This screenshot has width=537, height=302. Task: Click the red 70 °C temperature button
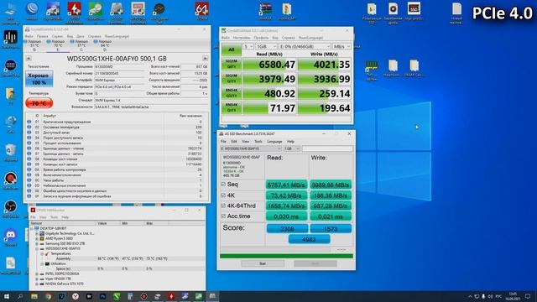[x=39, y=103]
